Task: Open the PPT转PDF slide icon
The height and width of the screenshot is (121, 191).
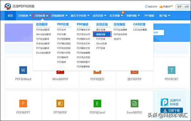Action: 60,103
